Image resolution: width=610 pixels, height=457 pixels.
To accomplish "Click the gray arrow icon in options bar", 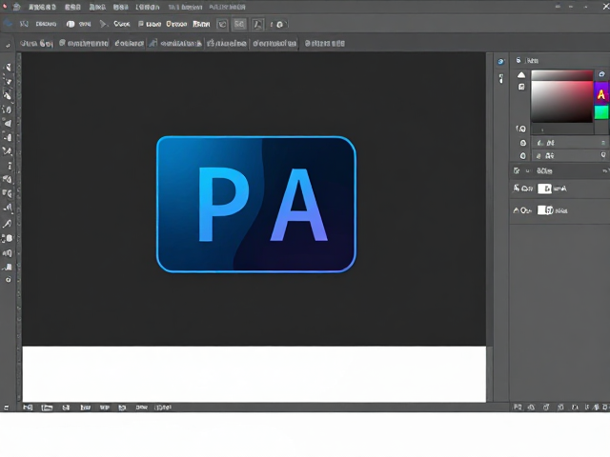I will click(103, 24).
